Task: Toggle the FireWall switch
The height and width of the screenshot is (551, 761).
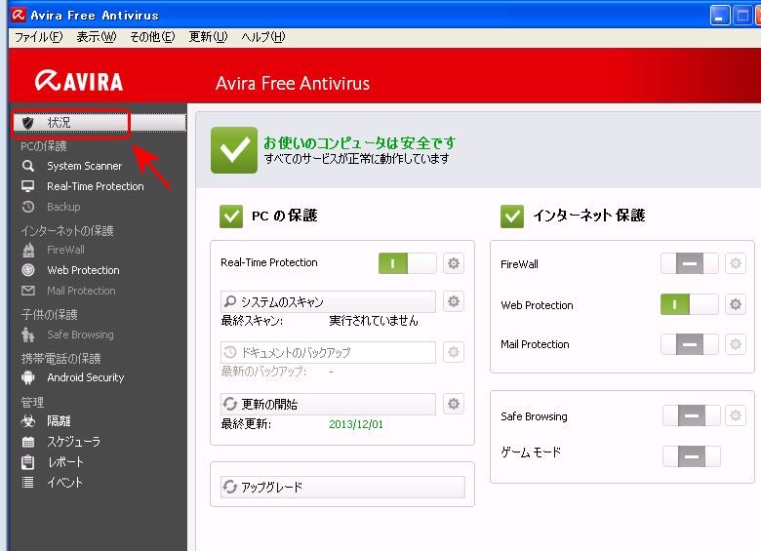Action: (x=689, y=263)
